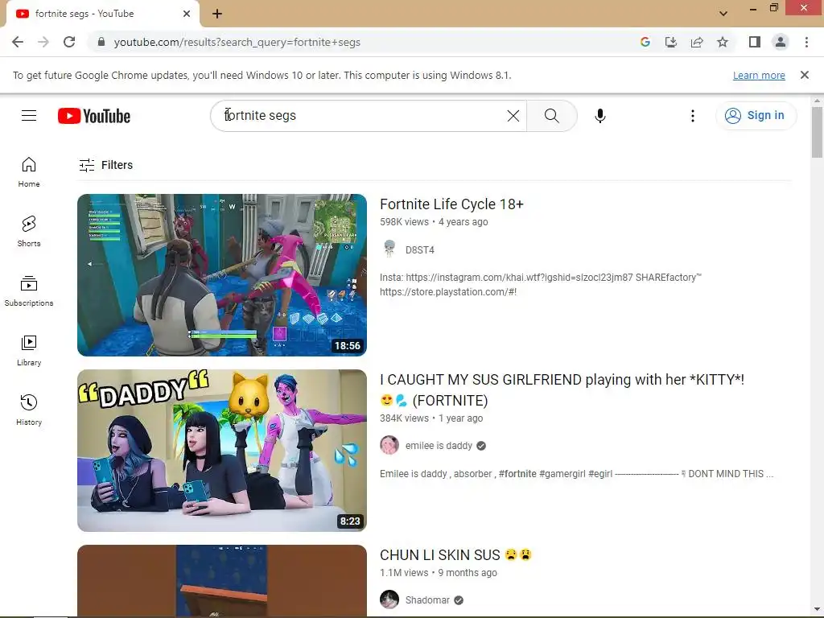Dismiss the Chrome update notification bar

click(x=805, y=75)
